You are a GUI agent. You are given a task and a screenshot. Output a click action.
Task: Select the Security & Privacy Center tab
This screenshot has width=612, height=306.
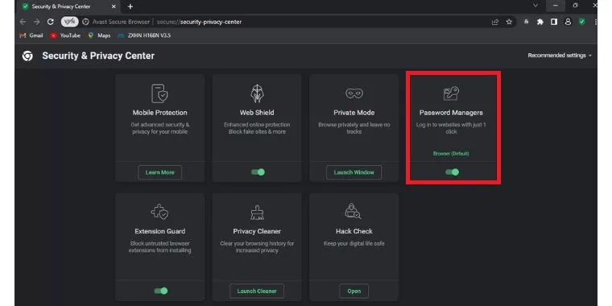tap(69, 6)
